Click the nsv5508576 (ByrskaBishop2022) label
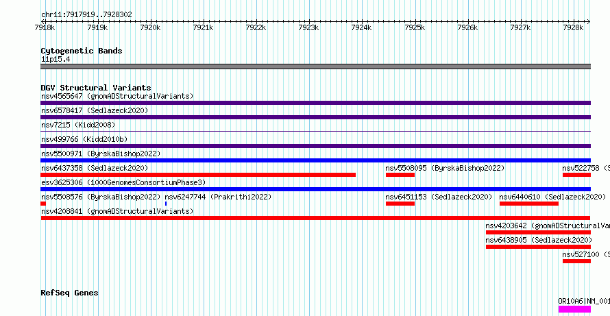Viewport: 610px width, 316px height. point(100,197)
